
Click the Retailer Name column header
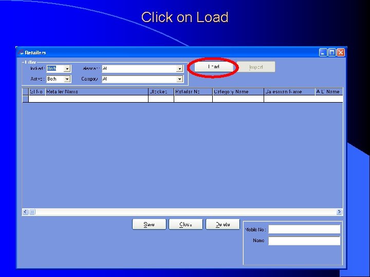pos(97,92)
